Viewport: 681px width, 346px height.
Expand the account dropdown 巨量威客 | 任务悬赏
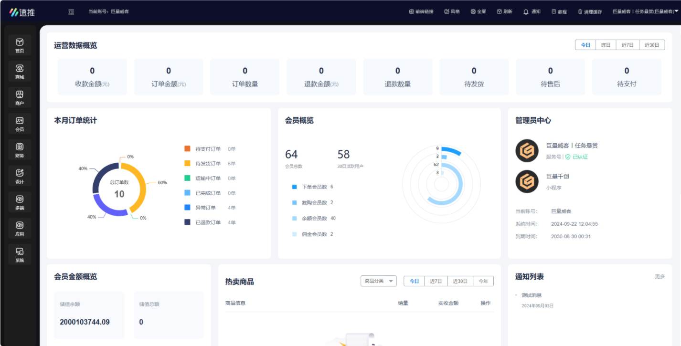[645, 11]
